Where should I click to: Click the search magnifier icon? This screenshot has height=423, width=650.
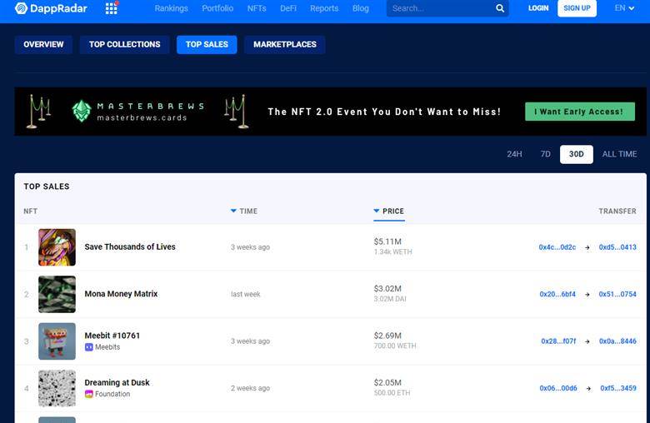(x=500, y=8)
